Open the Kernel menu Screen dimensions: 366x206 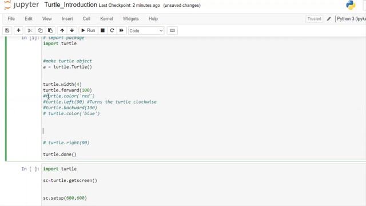(x=106, y=19)
